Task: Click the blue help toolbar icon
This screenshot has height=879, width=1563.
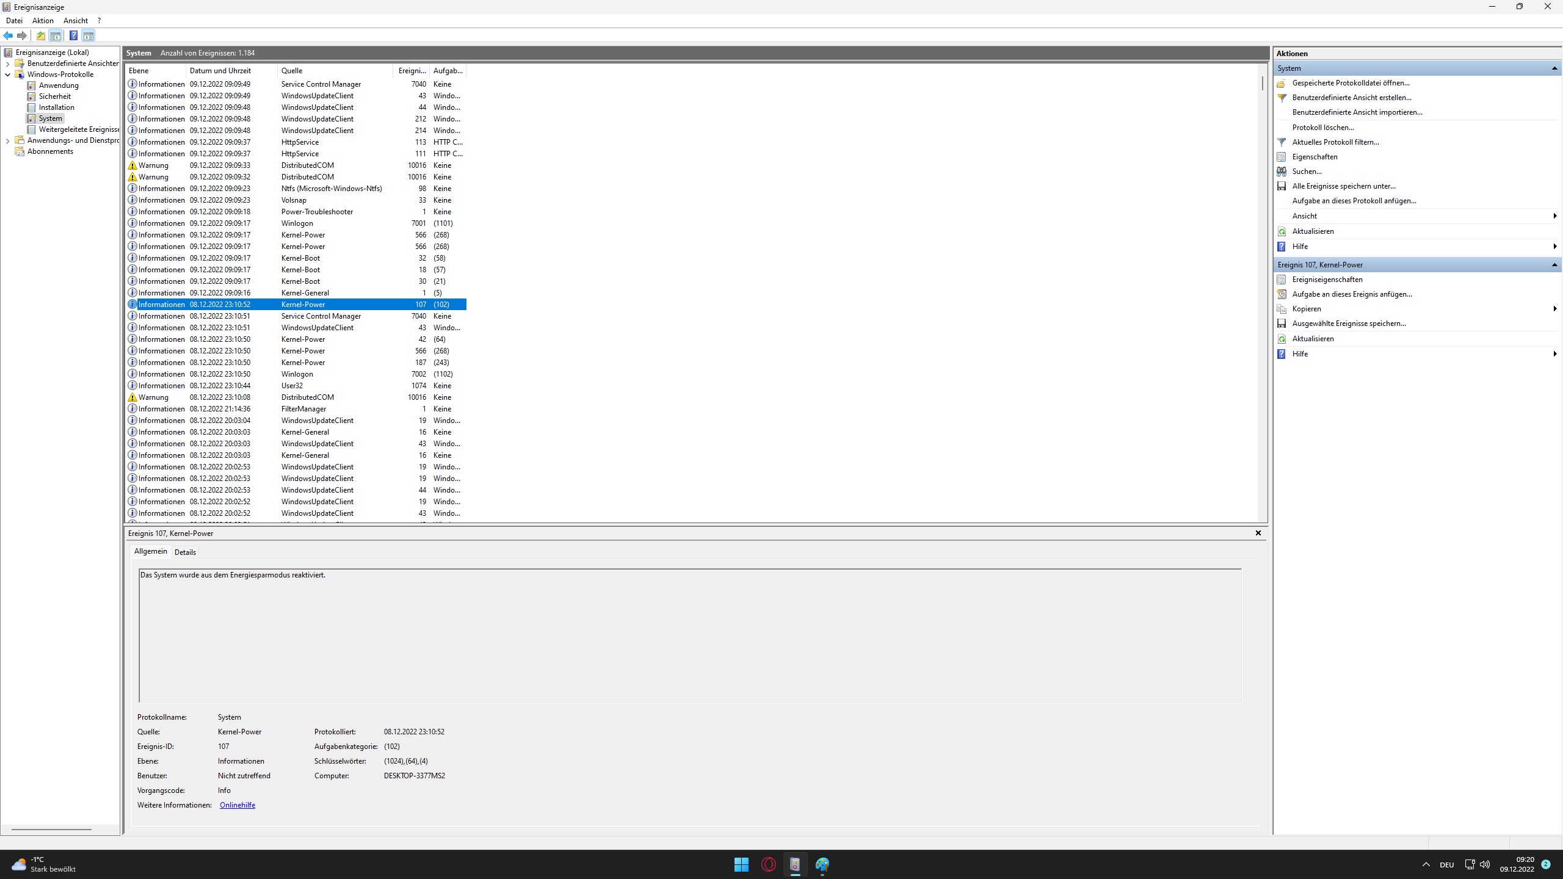Action: pyautogui.click(x=73, y=35)
